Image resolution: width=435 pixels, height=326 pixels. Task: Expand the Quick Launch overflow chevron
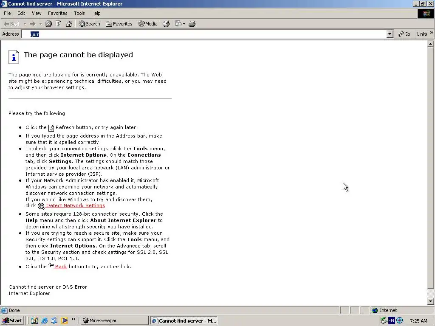point(73,319)
